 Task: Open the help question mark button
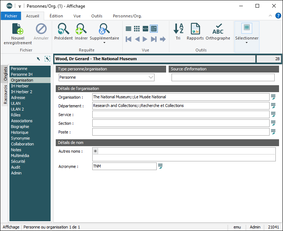[x=278, y=16]
